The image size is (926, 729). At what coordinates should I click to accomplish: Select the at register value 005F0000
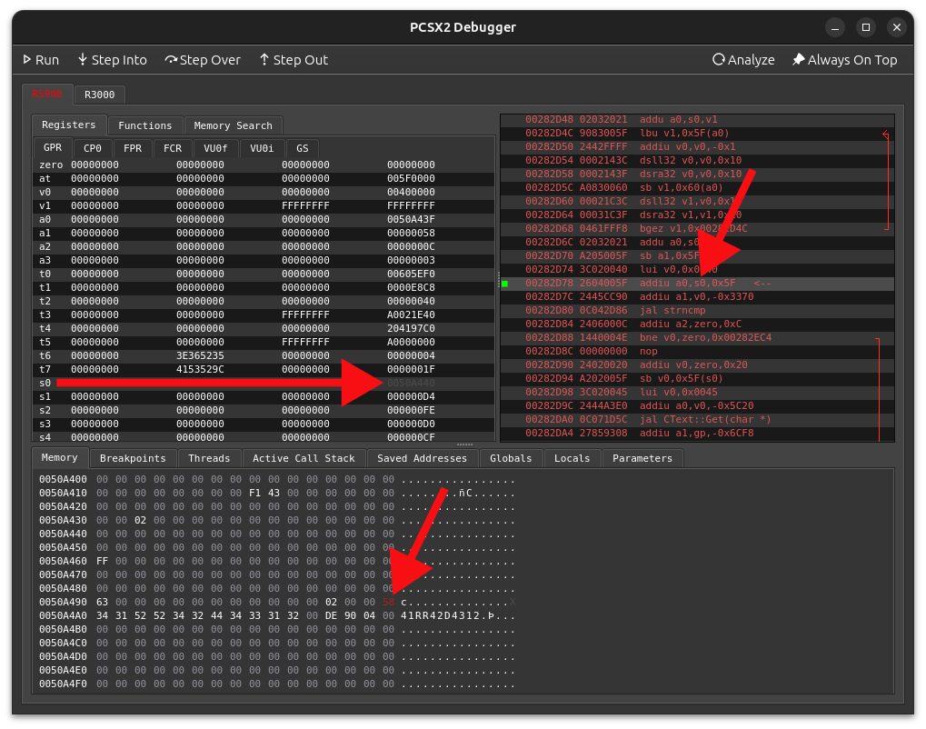tap(411, 178)
